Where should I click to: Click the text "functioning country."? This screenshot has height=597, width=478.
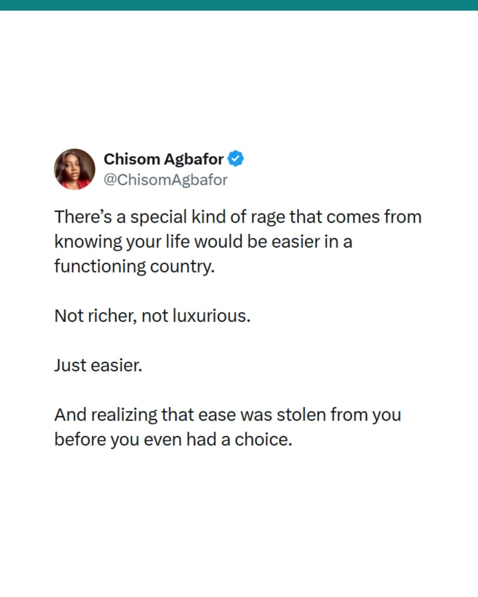[134, 267]
